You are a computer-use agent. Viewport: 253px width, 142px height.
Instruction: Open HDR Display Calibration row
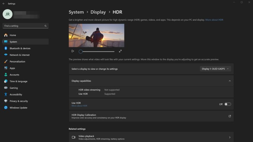(x=151, y=116)
